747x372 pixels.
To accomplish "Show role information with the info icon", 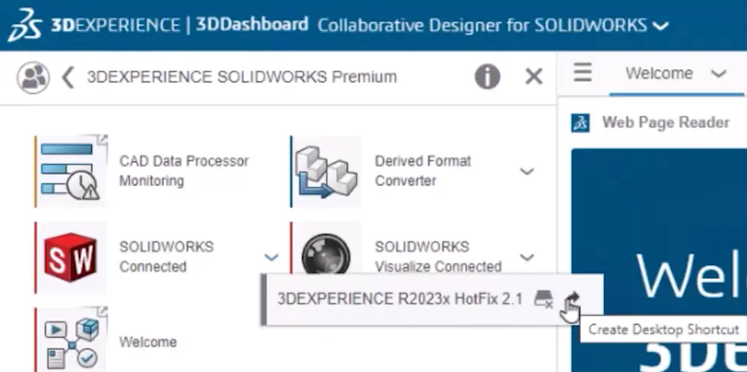I will coord(488,77).
